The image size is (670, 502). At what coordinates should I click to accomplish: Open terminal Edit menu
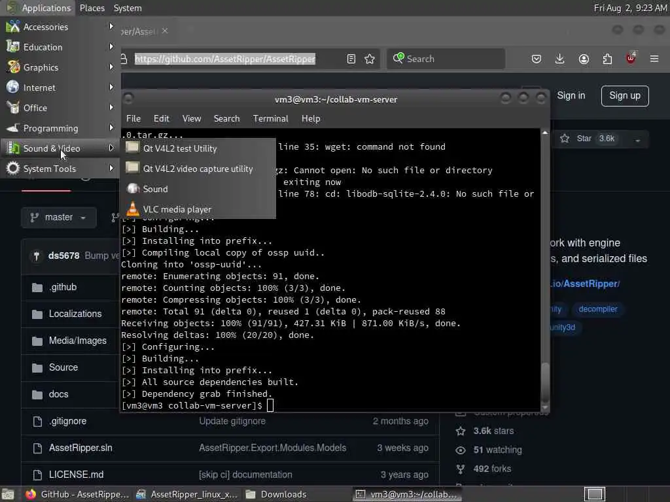click(x=161, y=119)
